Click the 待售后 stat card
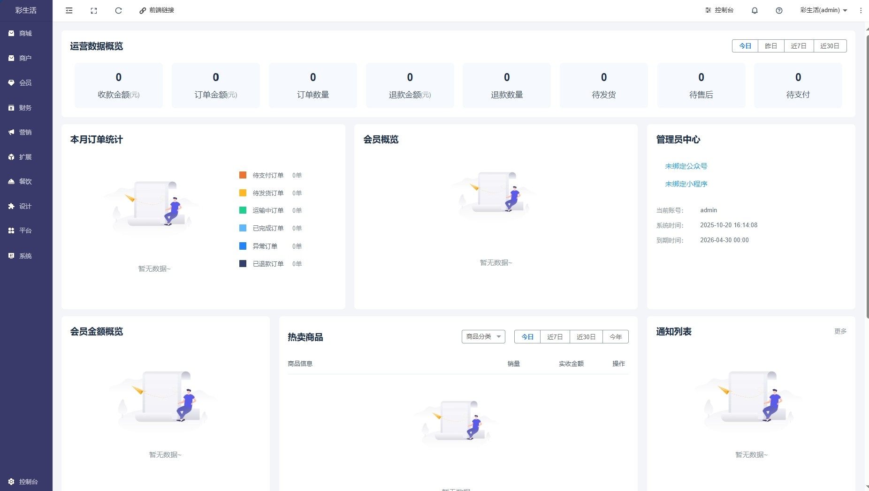The width and height of the screenshot is (869, 491). click(x=701, y=85)
